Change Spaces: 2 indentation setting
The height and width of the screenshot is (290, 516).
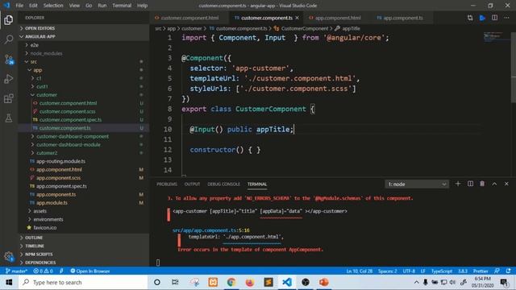click(387, 271)
